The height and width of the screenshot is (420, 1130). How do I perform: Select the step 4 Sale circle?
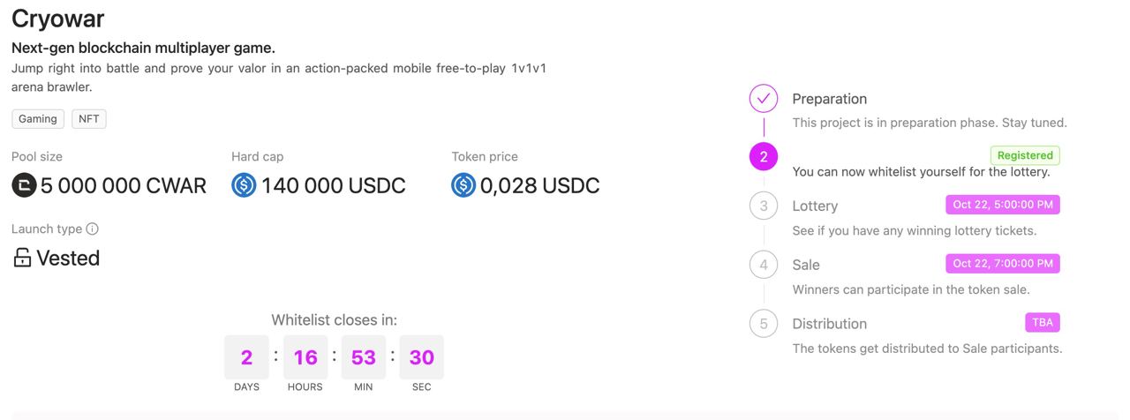[x=764, y=264]
